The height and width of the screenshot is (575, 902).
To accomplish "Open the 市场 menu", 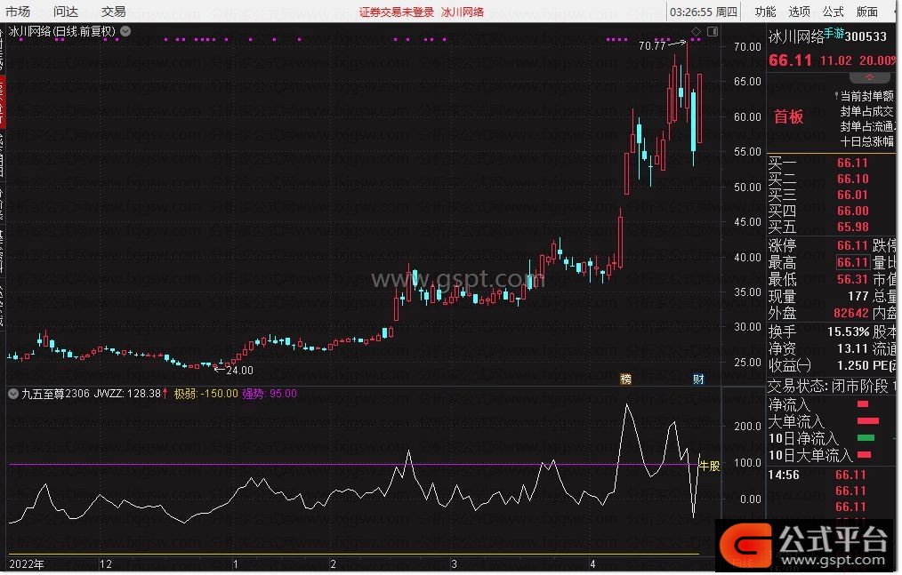I will click(18, 12).
